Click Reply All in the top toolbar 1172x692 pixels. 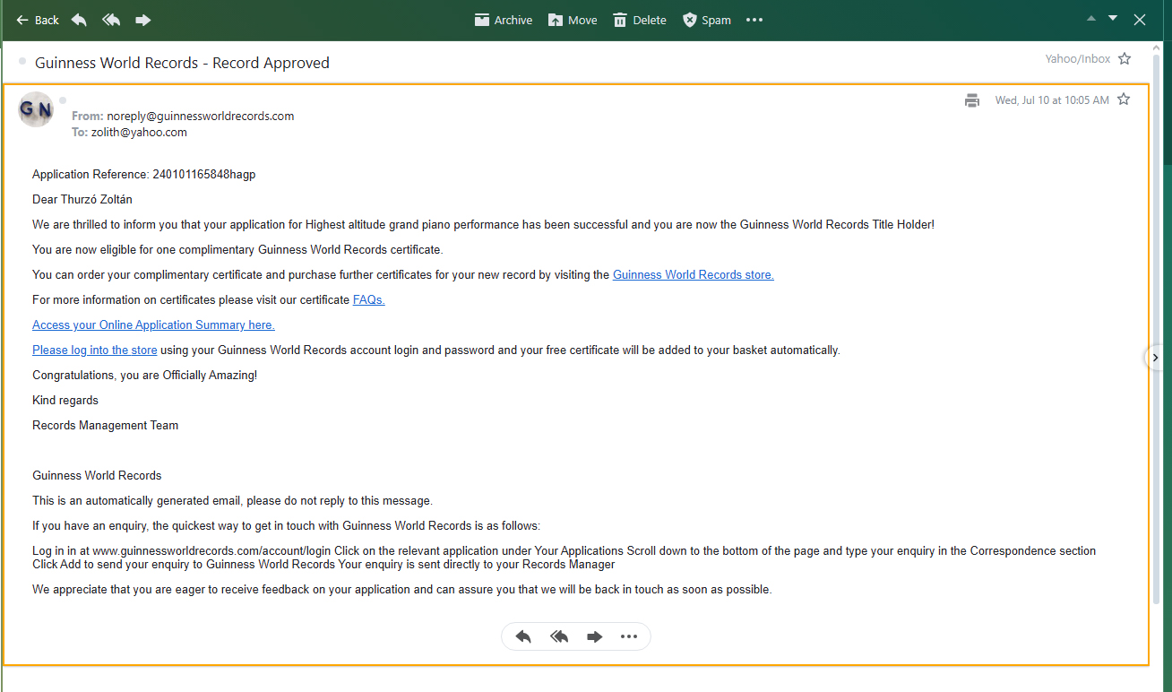[x=111, y=20]
